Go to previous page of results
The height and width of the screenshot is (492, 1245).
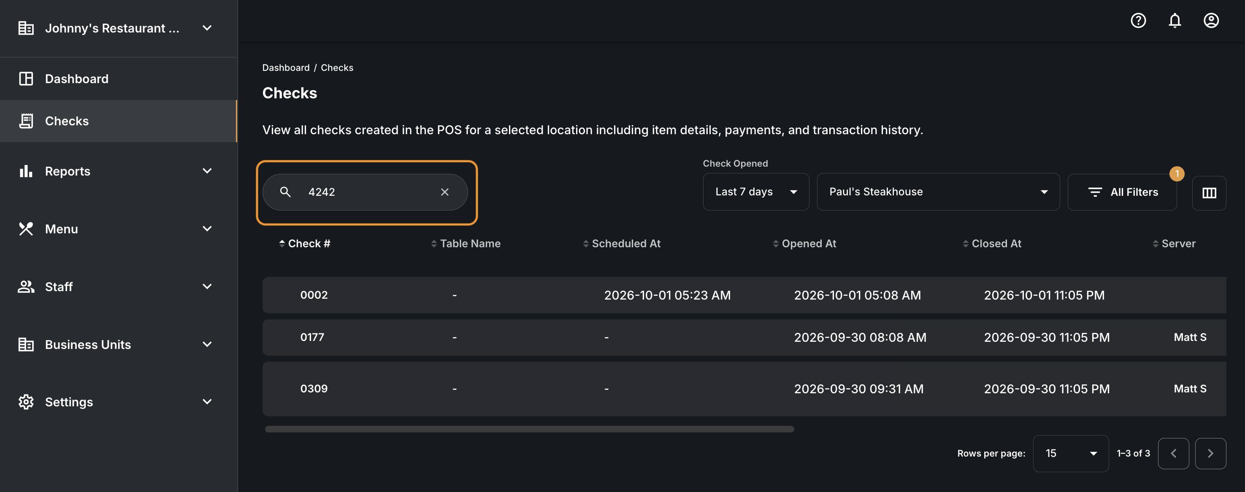(x=1173, y=453)
